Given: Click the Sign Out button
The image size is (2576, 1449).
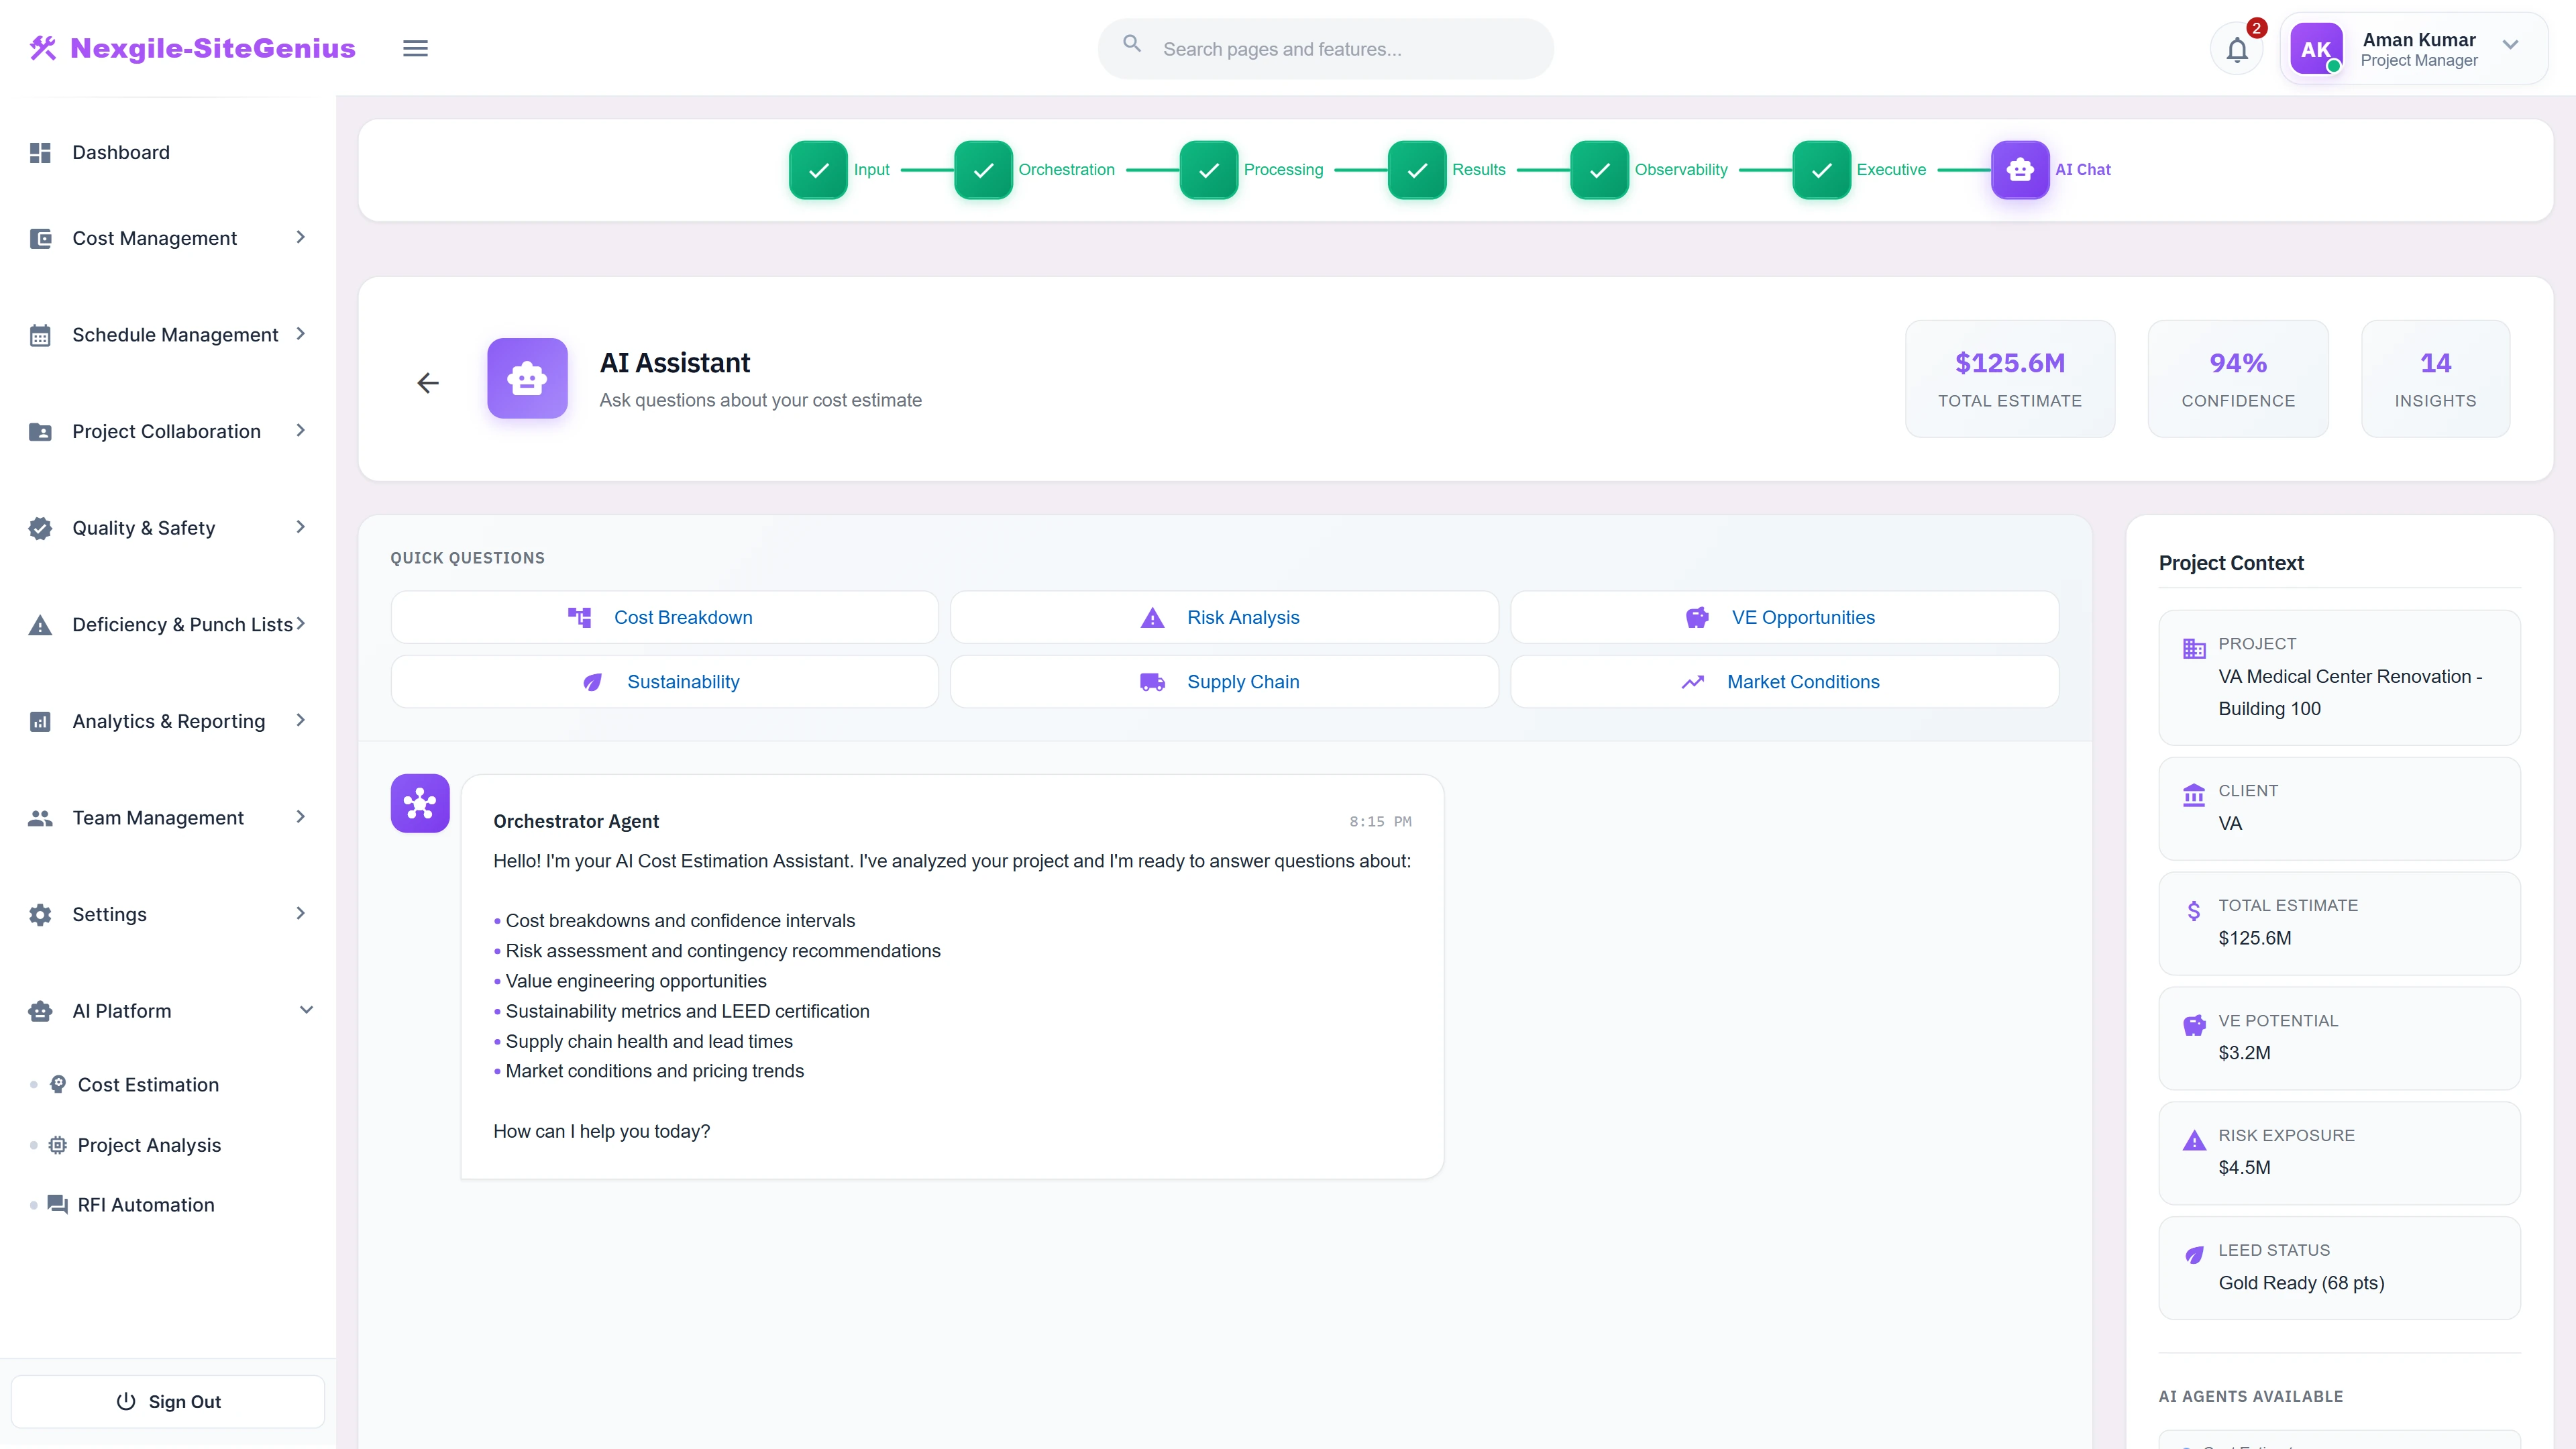Looking at the screenshot, I should 167,1401.
